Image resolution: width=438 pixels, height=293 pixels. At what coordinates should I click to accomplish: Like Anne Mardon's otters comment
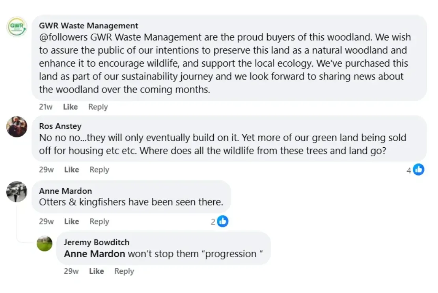tap(71, 221)
